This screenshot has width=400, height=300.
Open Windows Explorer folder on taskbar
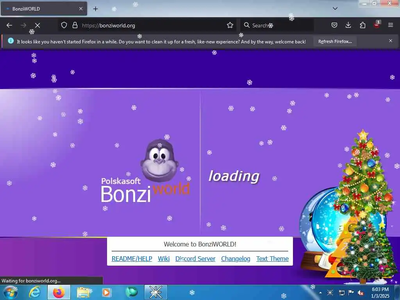(83, 292)
